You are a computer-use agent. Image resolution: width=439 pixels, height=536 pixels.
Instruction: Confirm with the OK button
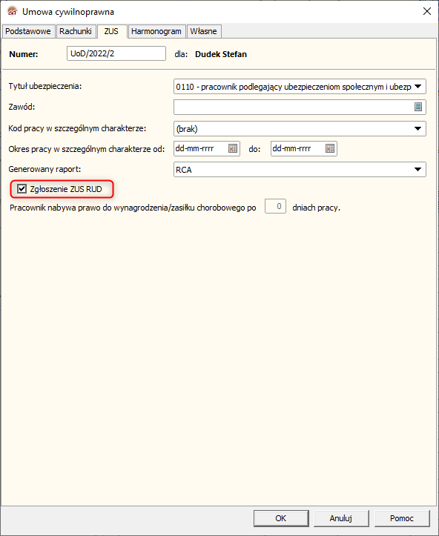coord(281,518)
